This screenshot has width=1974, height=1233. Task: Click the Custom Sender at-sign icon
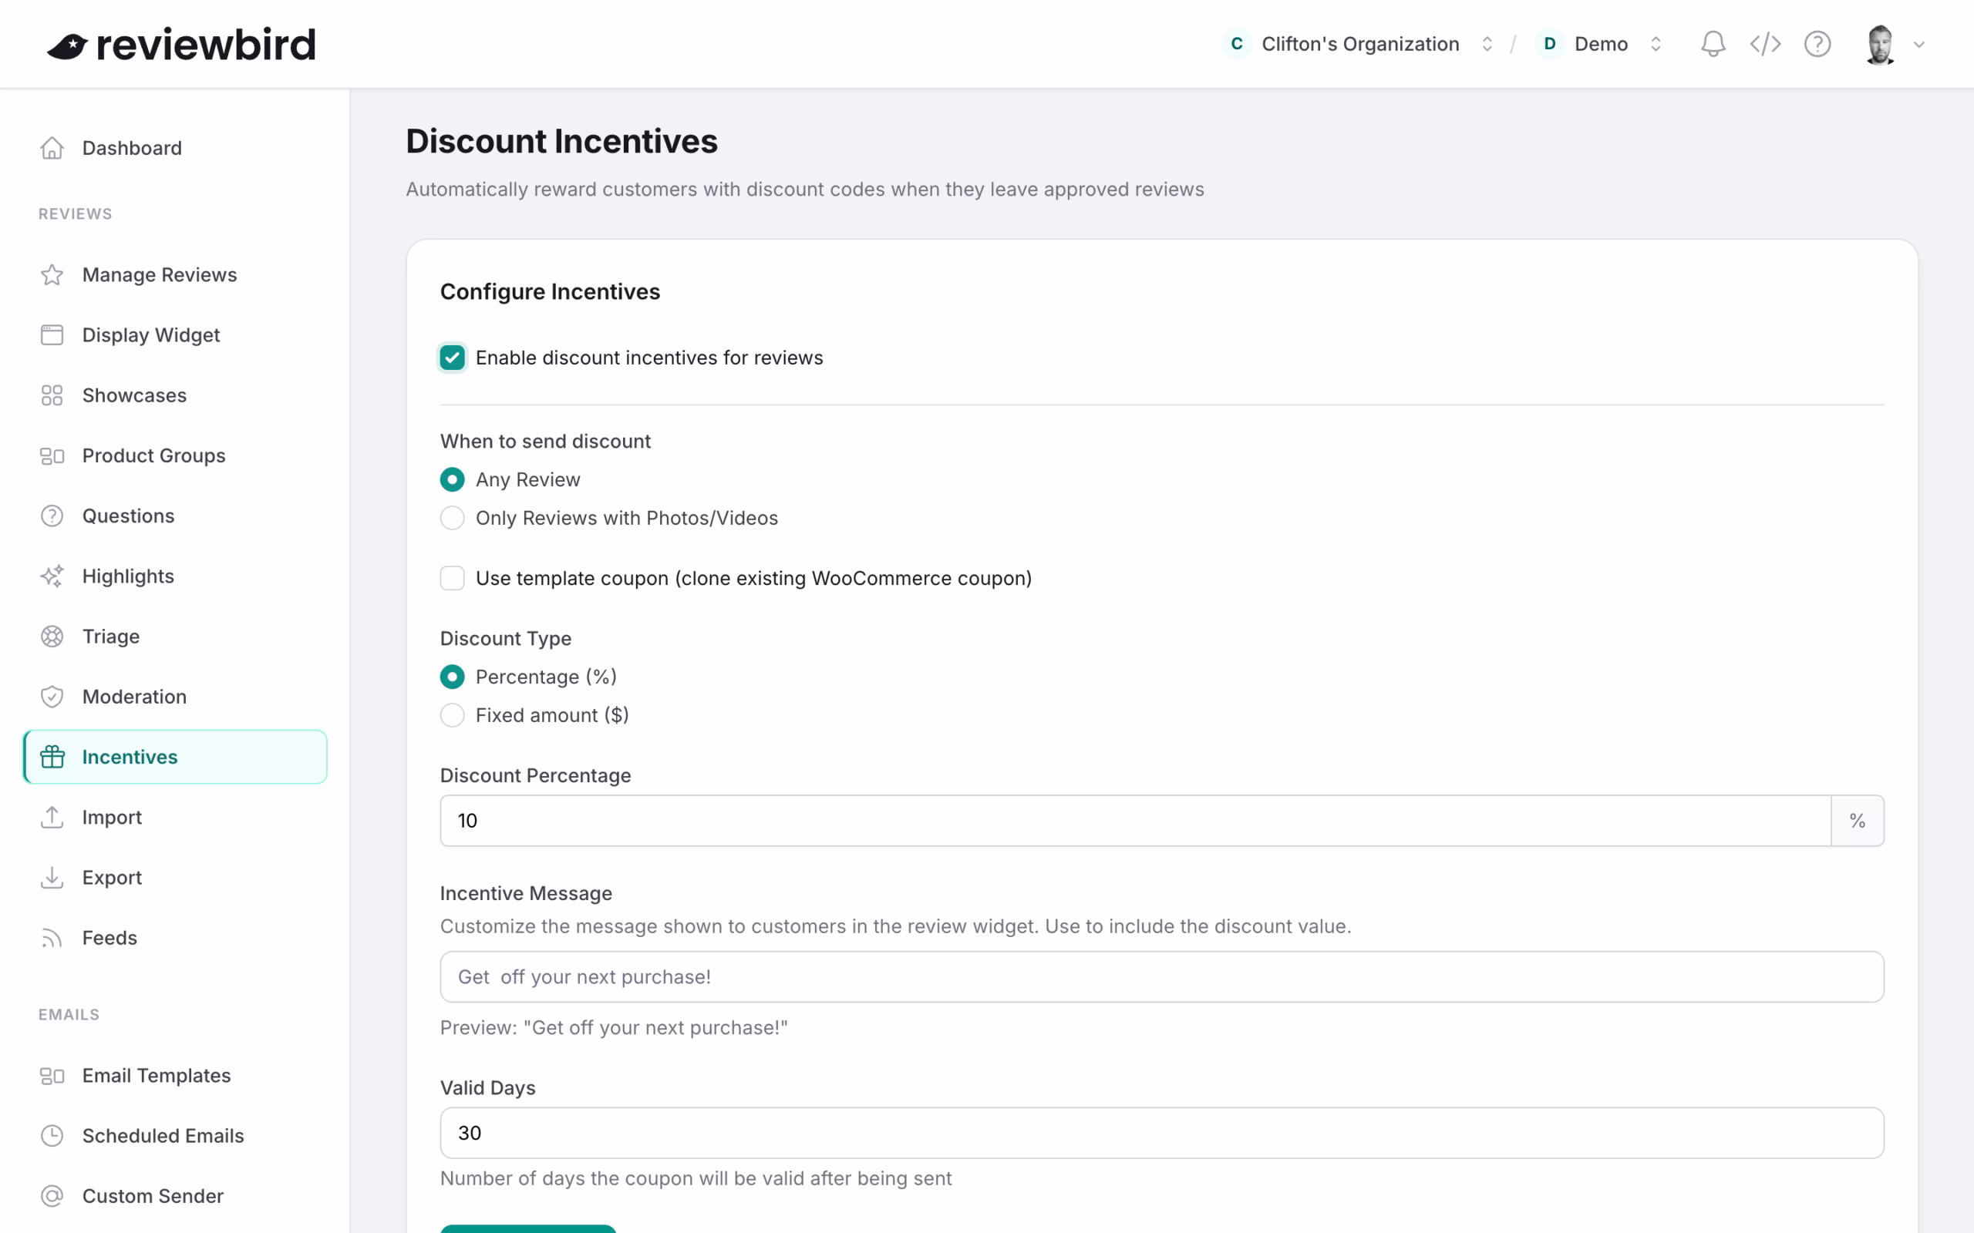52,1196
